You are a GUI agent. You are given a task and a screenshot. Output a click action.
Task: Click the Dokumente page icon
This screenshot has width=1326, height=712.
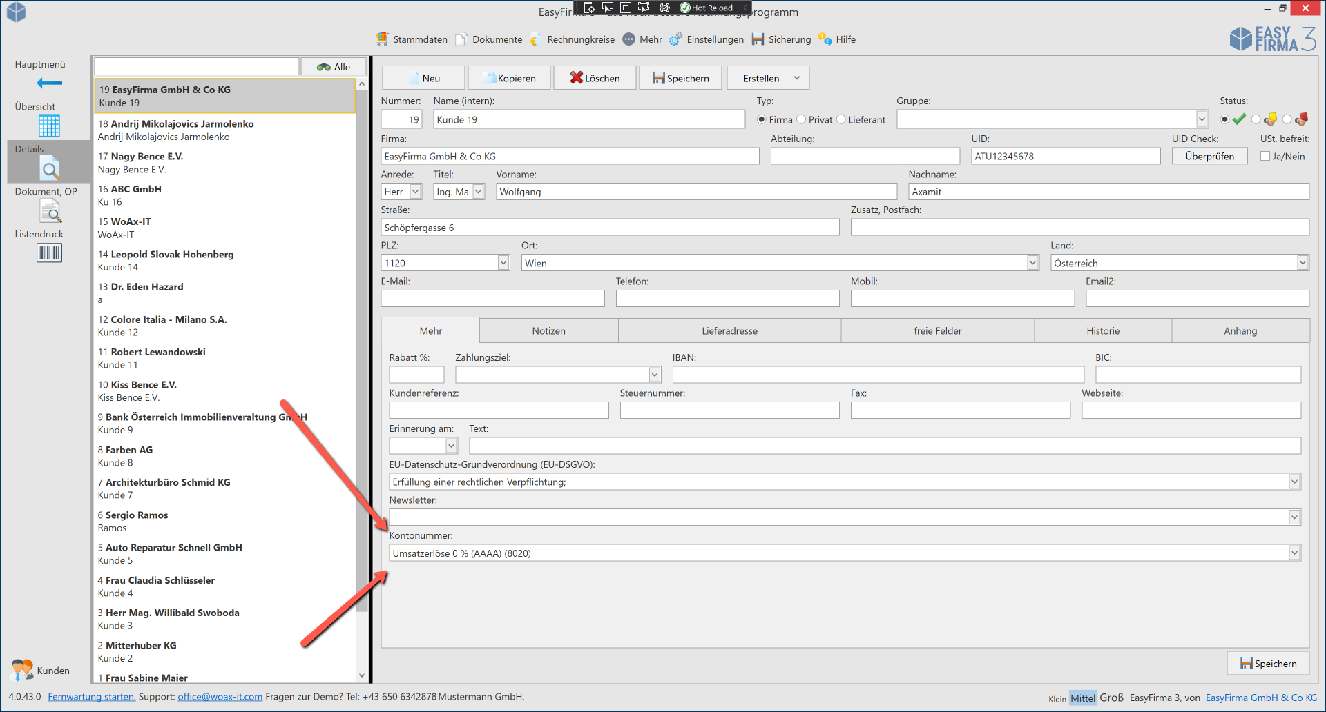click(x=462, y=39)
